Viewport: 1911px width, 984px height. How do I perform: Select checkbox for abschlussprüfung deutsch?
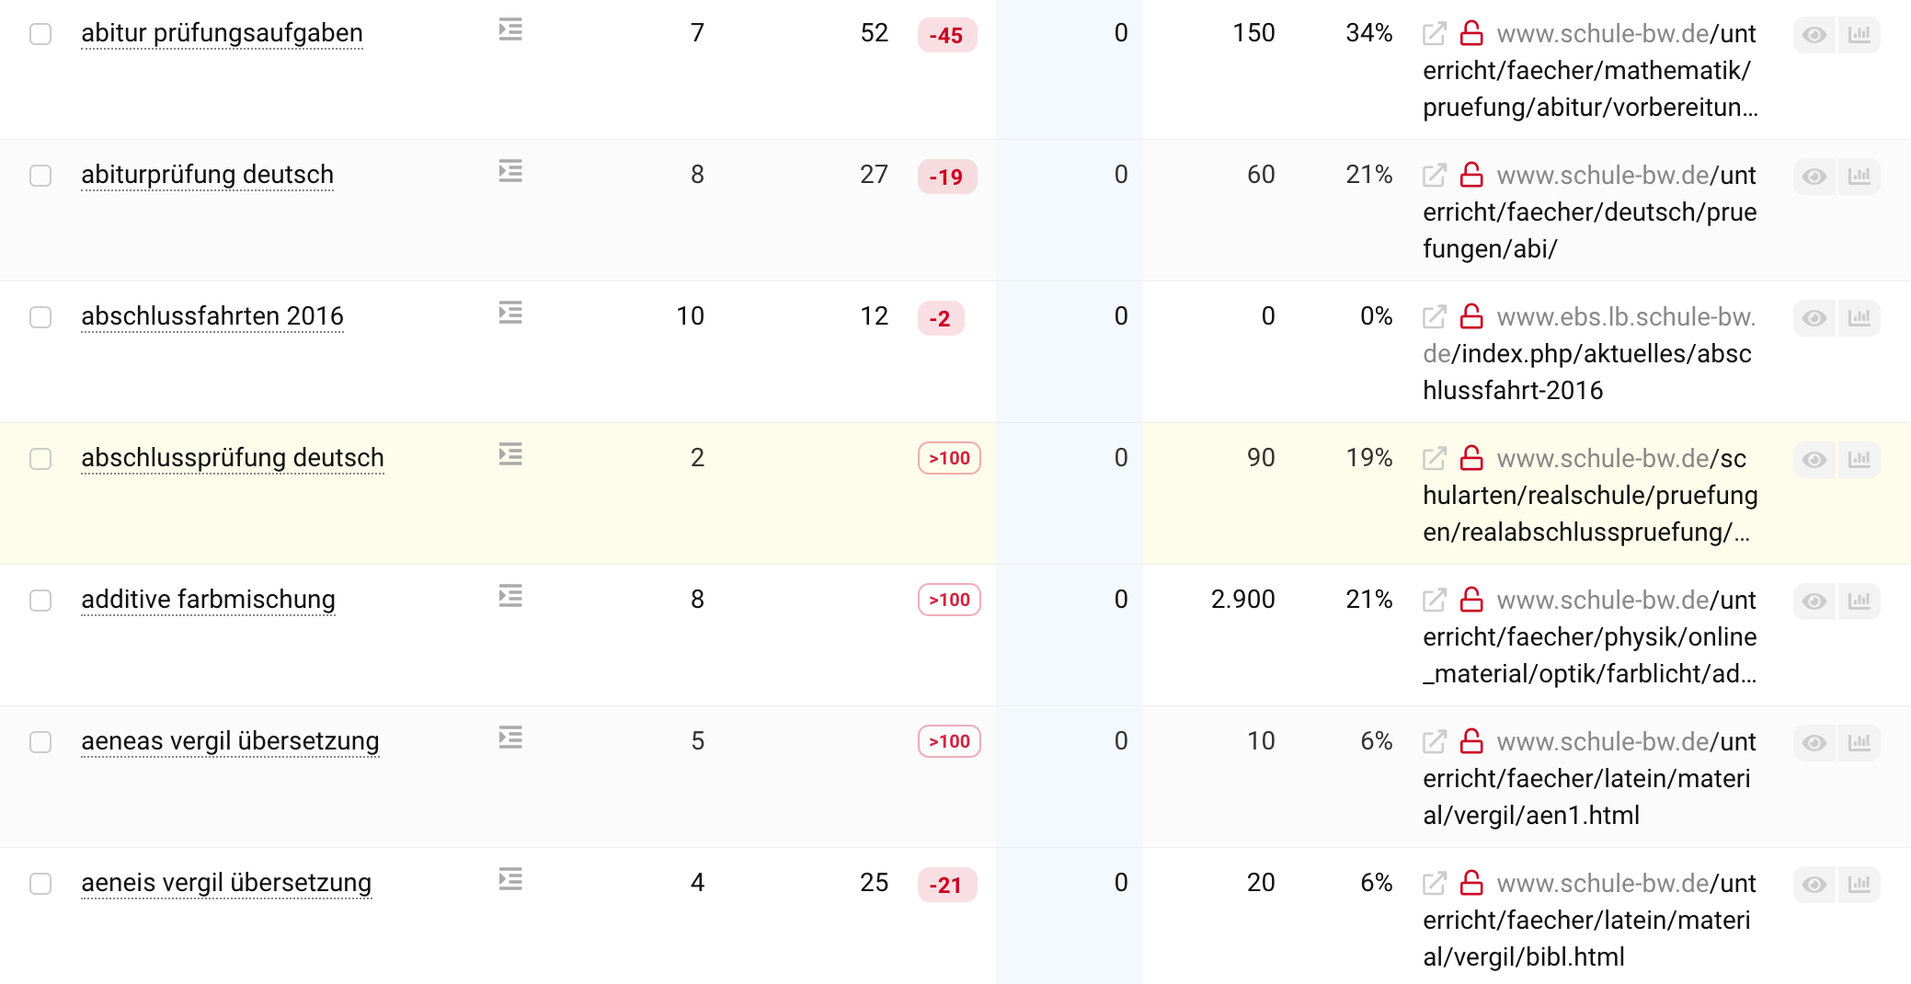40,459
